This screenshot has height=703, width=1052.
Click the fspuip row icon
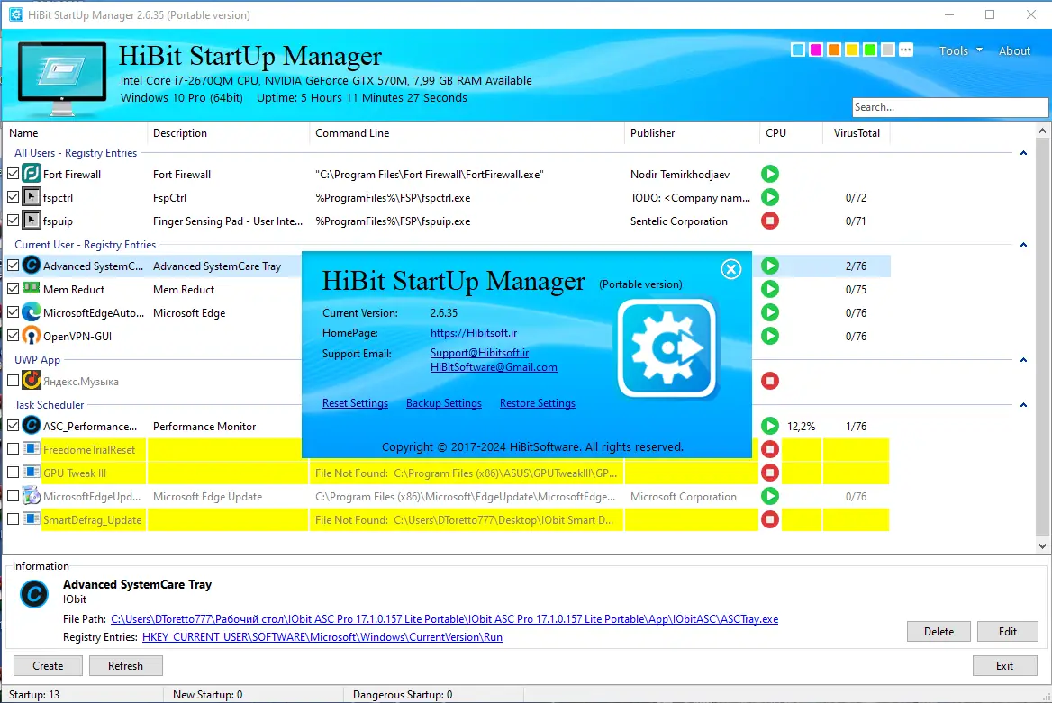[x=32, y=221]
